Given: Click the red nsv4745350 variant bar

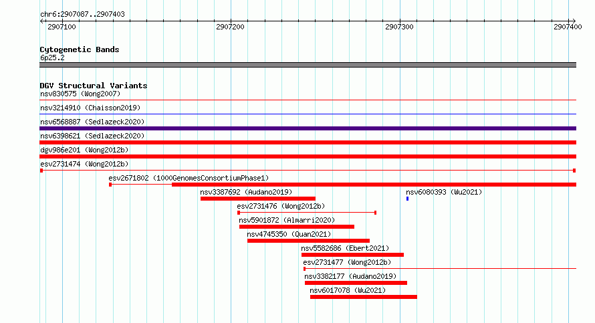Looking at the screenshot, I should [308, 241].
